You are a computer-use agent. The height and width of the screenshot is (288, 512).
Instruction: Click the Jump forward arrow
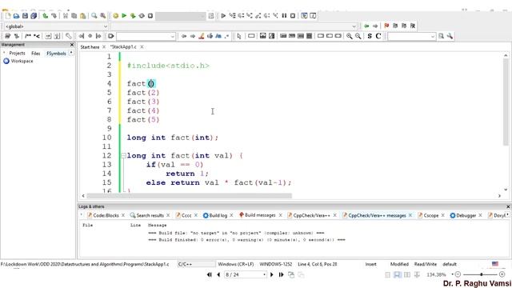tap(375, 26)
